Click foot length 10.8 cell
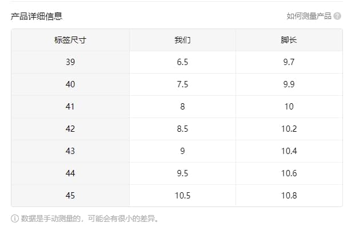 [x=289, y=196]
